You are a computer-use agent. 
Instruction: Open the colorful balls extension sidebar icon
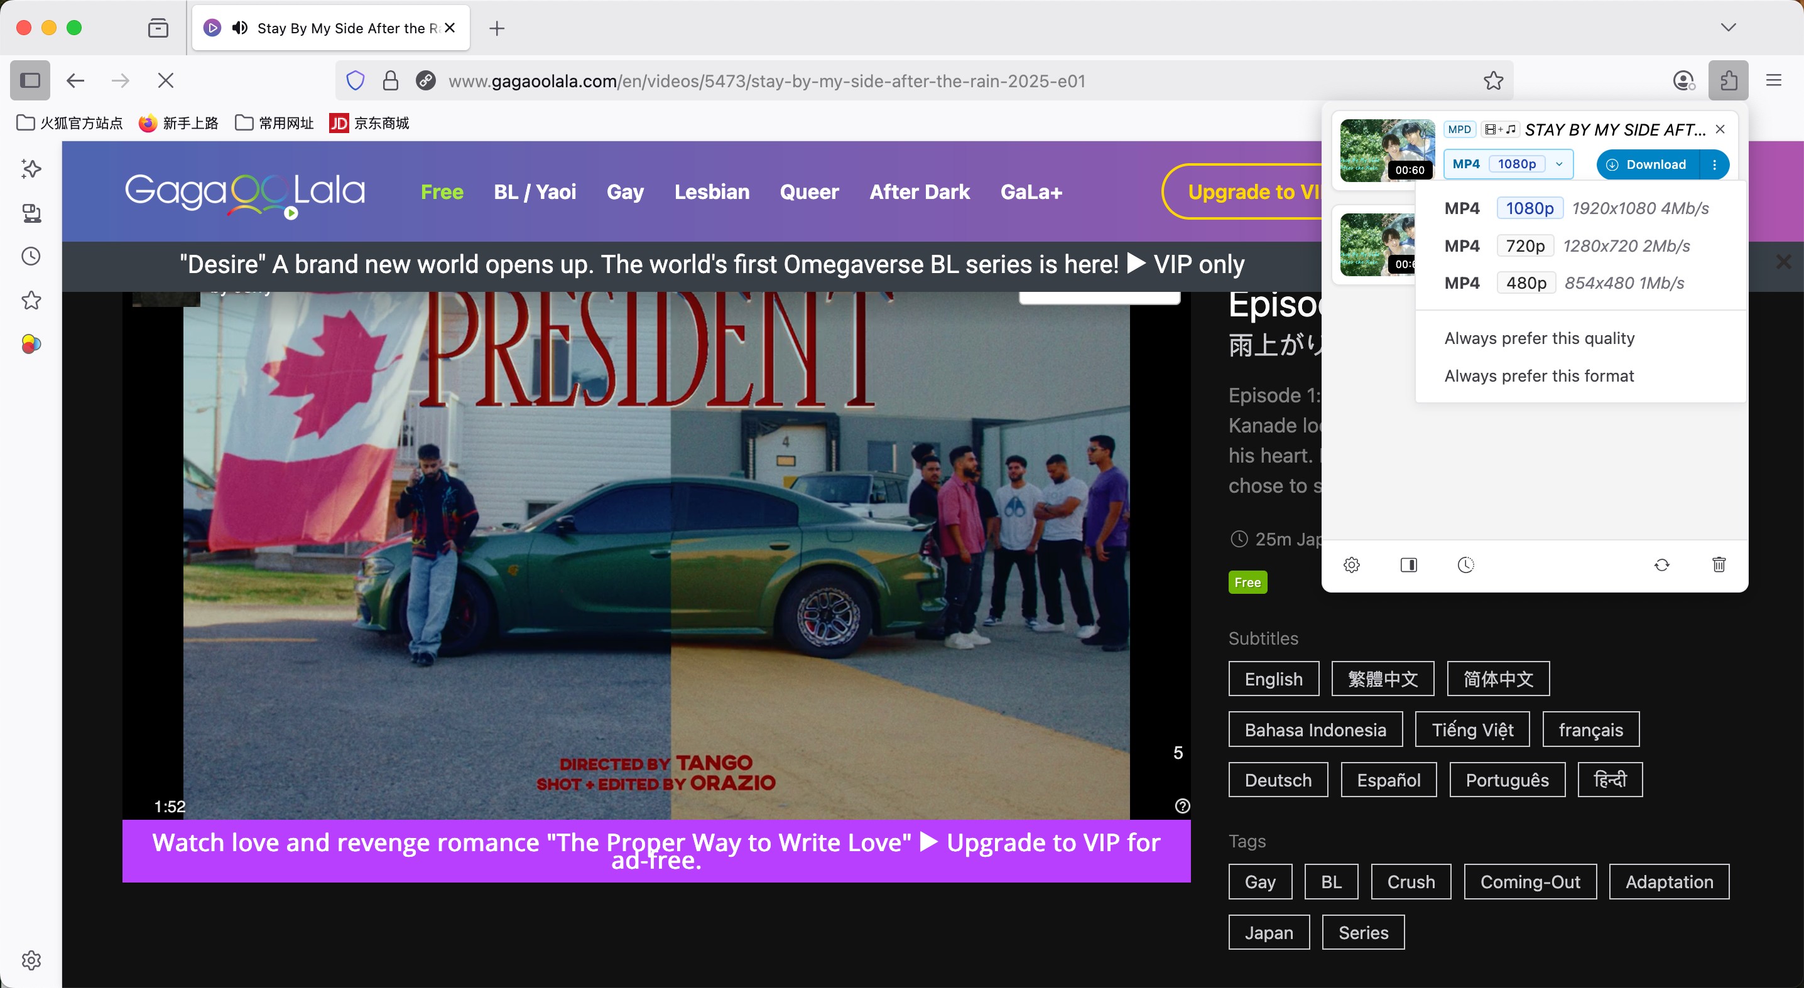coord(31,344)
